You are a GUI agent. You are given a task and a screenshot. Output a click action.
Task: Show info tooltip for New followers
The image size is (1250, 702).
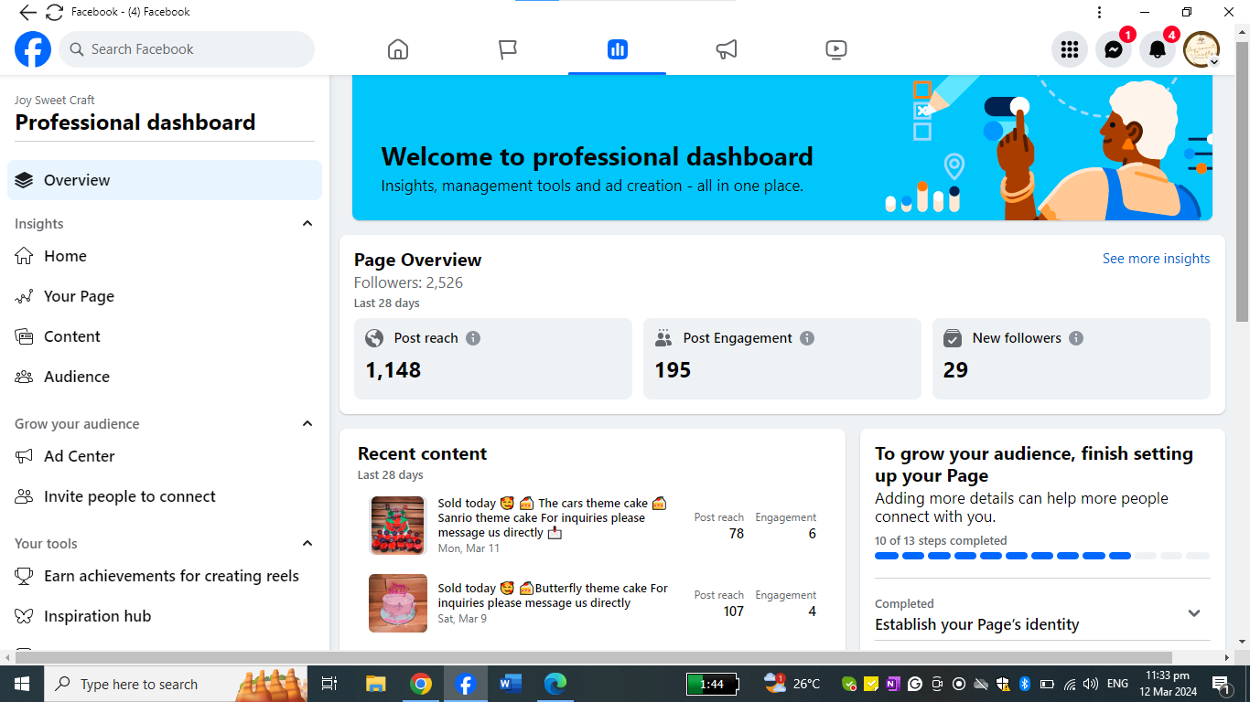[x=1076, y=338]
